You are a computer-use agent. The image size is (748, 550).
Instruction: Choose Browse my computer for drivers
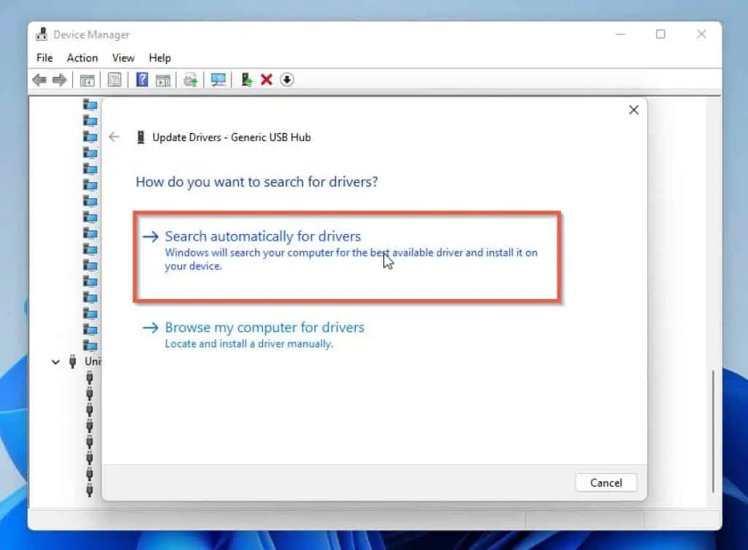[264, 327]
